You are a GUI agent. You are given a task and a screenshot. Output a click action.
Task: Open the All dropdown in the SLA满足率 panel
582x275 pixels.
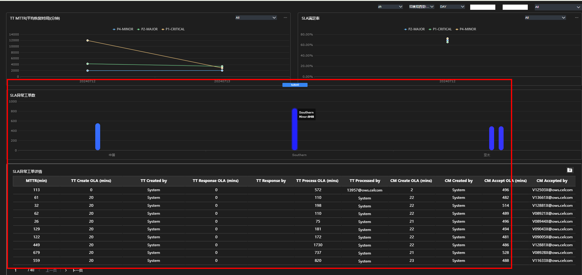coord(545,18)
